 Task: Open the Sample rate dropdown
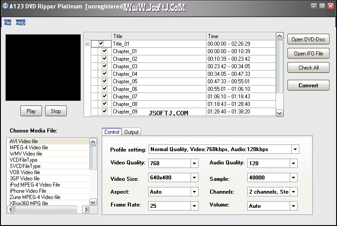coord(293,178)
